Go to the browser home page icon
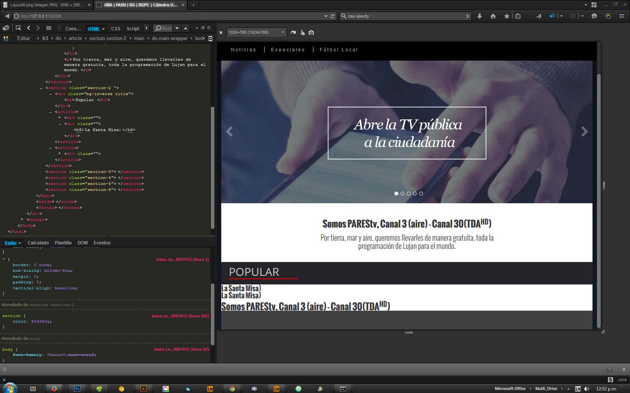Viewport: 630px width, 393px height. tap(493, 16)
